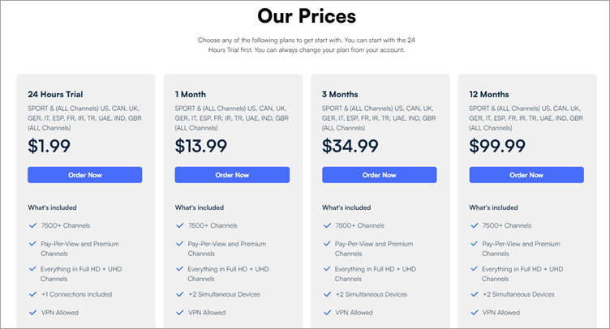Click What's included label in 1 Month card
610x329 pixels.
click(x=199, y=207)
